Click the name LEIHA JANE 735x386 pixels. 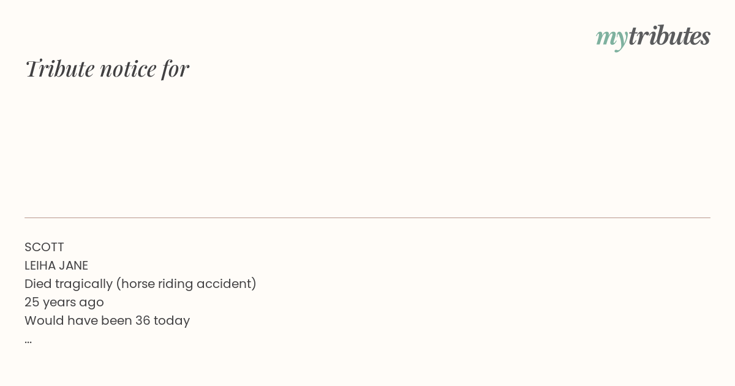tap(56, 265)
